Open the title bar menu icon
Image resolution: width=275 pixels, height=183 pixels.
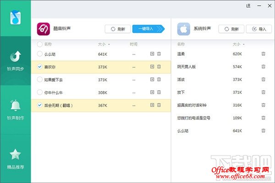248,6
